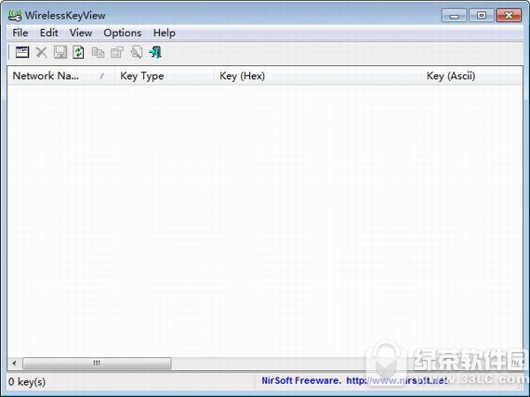Open the Options menu
Screen dimensions: 530x397
pyautogui.click(x=123, y=33)
